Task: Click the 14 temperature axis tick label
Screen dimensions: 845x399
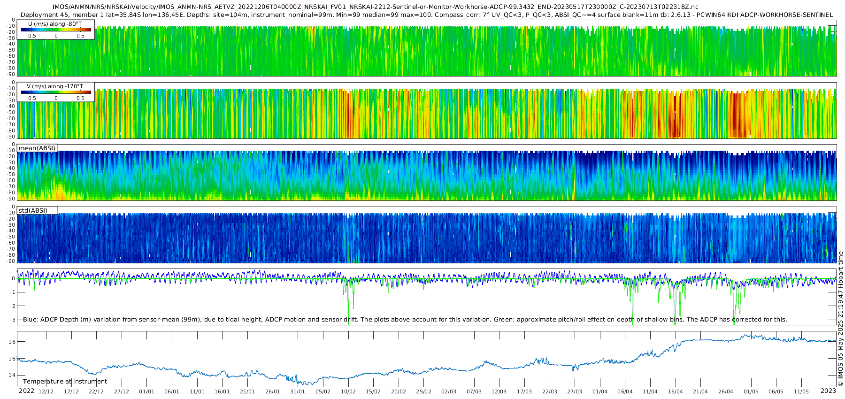Action: click(12, 375)
